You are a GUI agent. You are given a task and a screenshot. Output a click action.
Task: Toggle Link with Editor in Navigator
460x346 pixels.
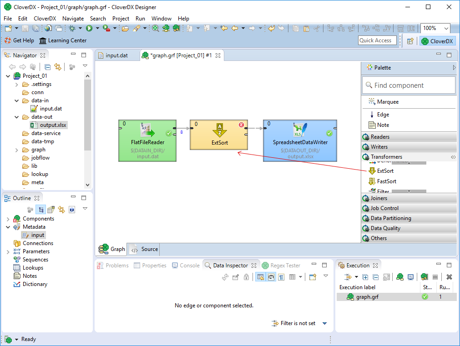tap(58, 67)
